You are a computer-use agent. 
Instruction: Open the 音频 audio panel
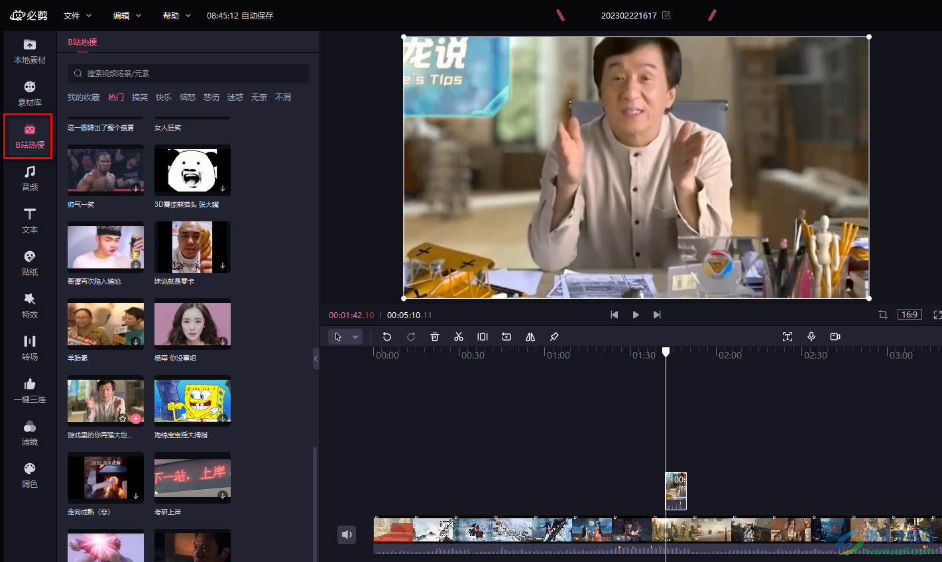click(30, 178)
